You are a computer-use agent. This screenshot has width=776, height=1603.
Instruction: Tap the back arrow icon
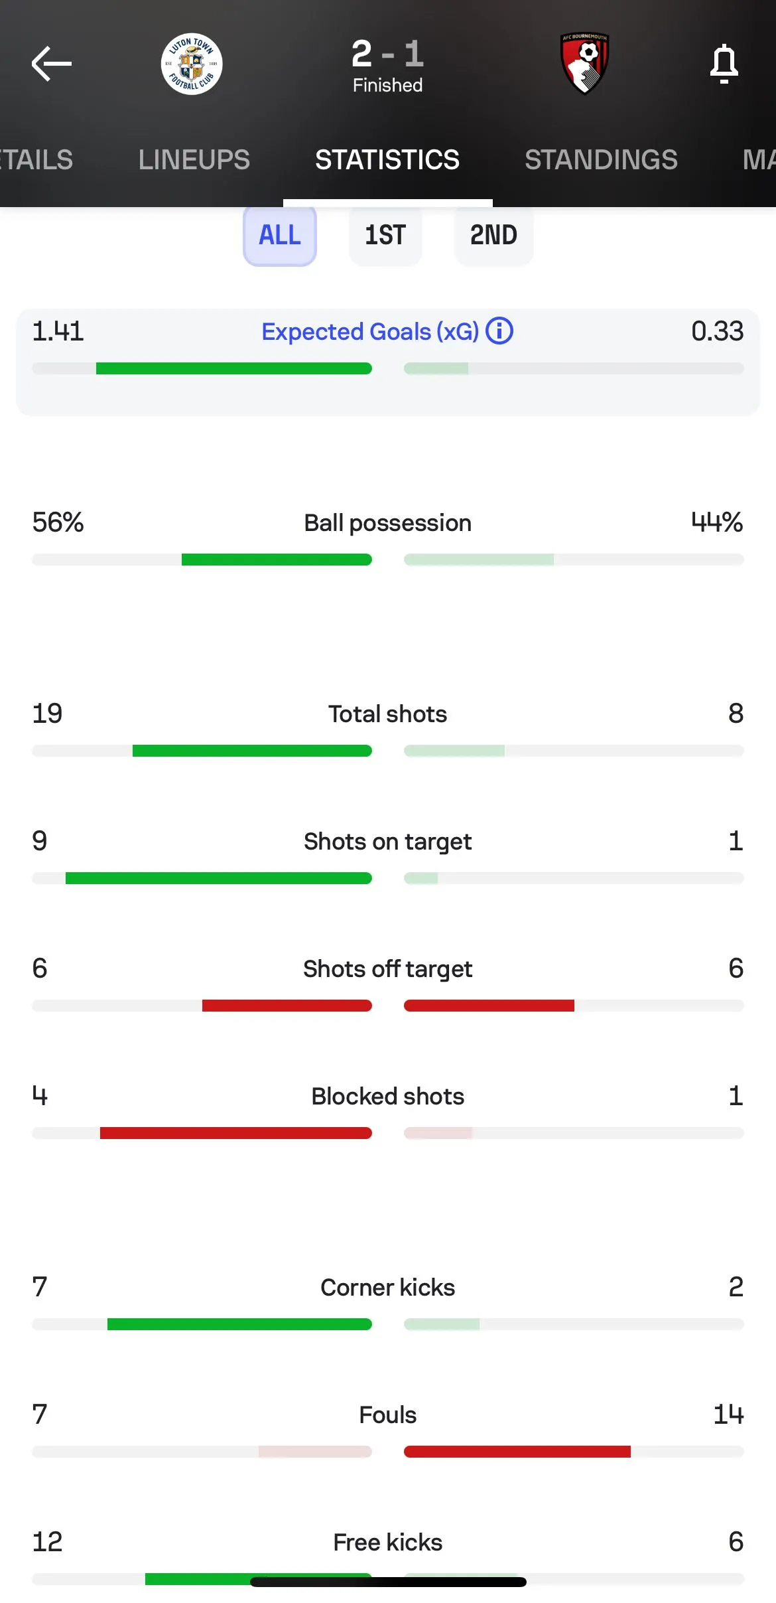tap(51, 64)
